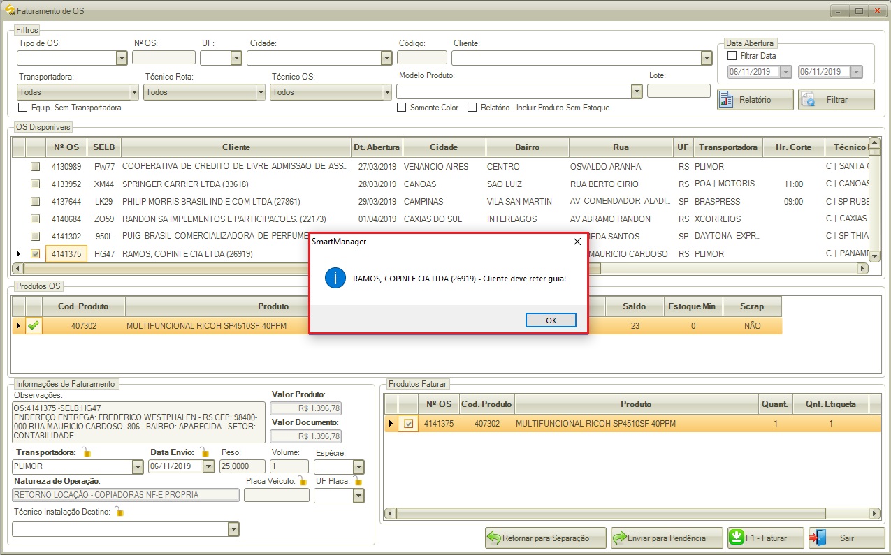Expand the Técnico Instalação Destino dropdown
The image size is (891, 555).
point(234,530)
